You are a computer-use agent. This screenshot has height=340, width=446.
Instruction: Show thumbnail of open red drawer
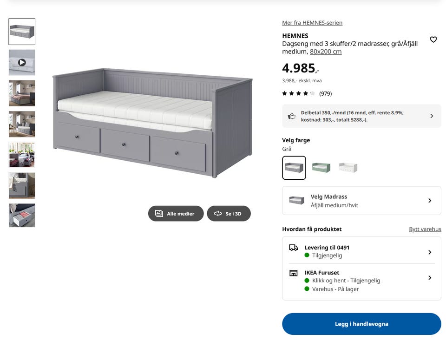point(22,215)
